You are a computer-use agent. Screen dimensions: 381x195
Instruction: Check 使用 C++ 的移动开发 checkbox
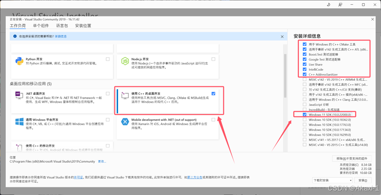click(107, 146)
